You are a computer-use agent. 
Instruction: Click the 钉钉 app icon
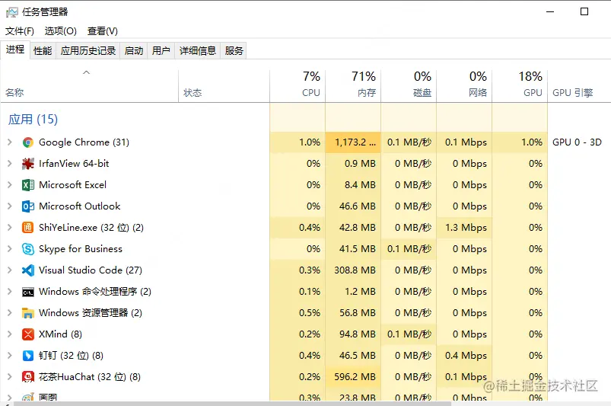(x=27, y=356)
